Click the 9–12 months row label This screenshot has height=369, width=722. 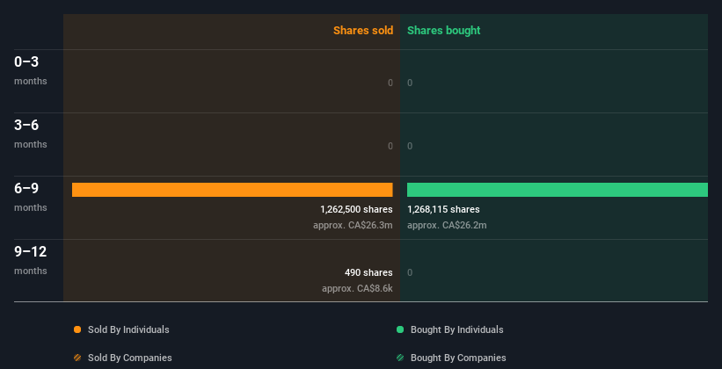(x=31, y=260)
